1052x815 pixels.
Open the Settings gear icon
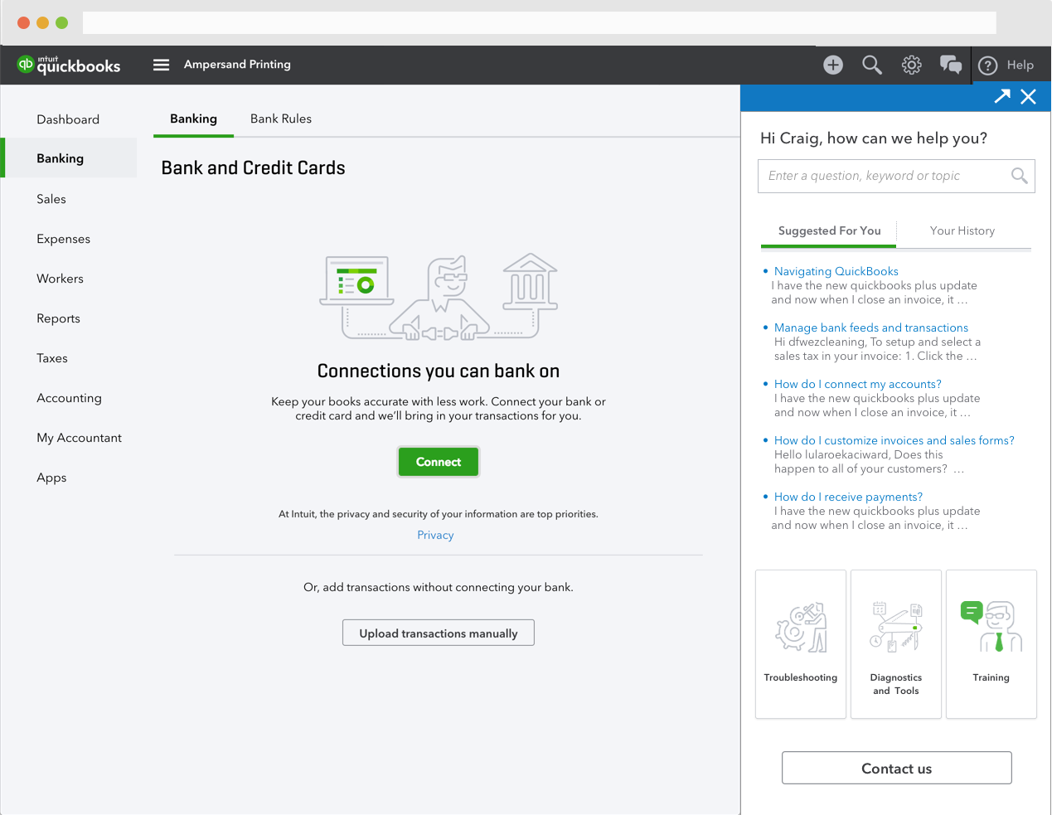(912, 65)
